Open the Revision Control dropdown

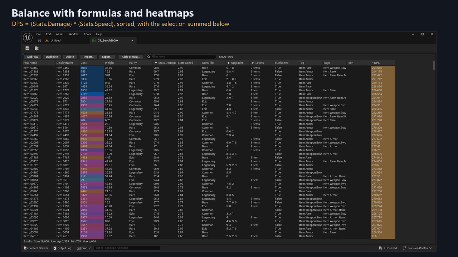pos(417,248)
